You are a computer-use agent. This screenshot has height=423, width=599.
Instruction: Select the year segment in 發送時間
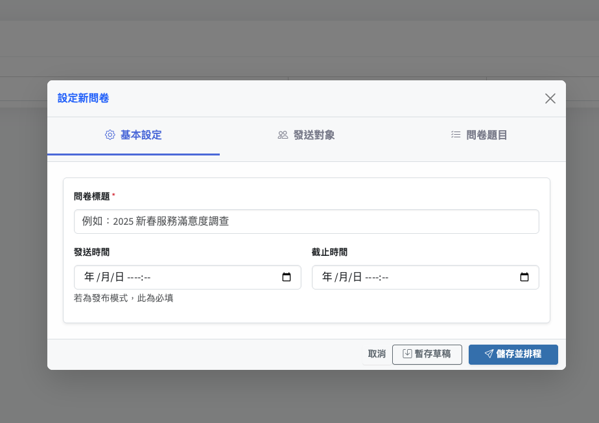(89, 277)
